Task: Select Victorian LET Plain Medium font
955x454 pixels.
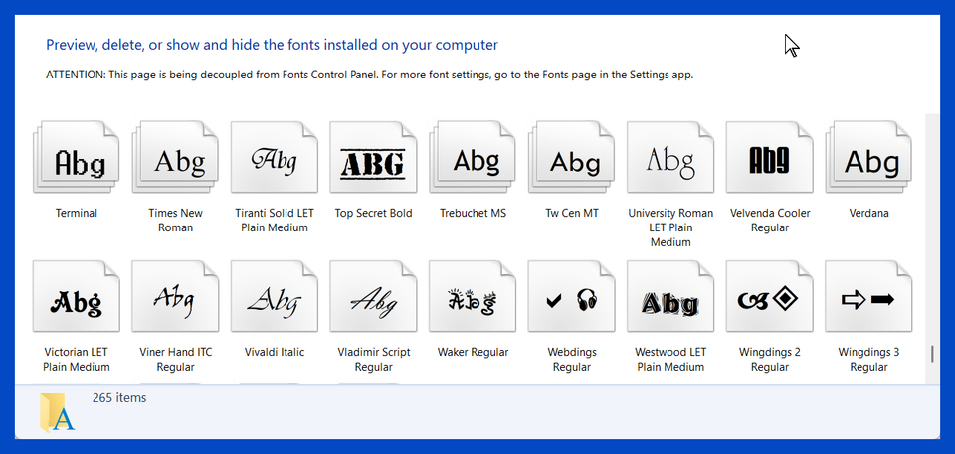Action: (76, 299)
